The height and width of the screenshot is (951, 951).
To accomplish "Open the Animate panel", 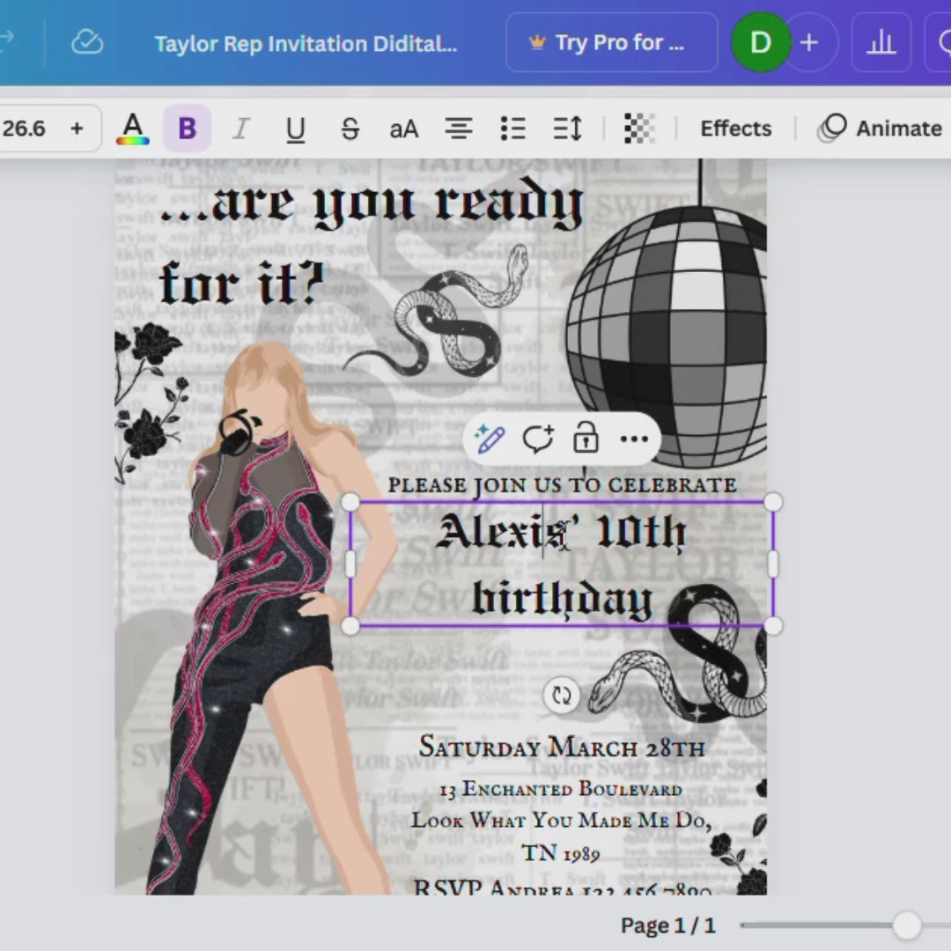I will 881,129.
